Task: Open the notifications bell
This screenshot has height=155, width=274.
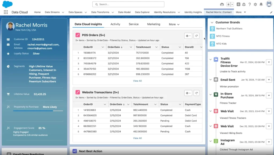Action: coord(261,4)
